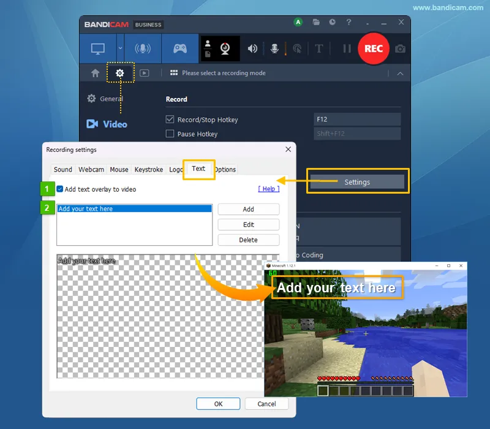Click the recording mode grid icon

(x=174, y=73)
